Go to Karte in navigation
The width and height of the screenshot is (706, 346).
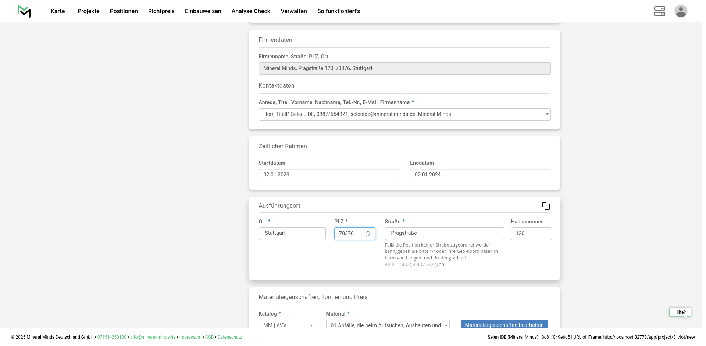[58, 11]
